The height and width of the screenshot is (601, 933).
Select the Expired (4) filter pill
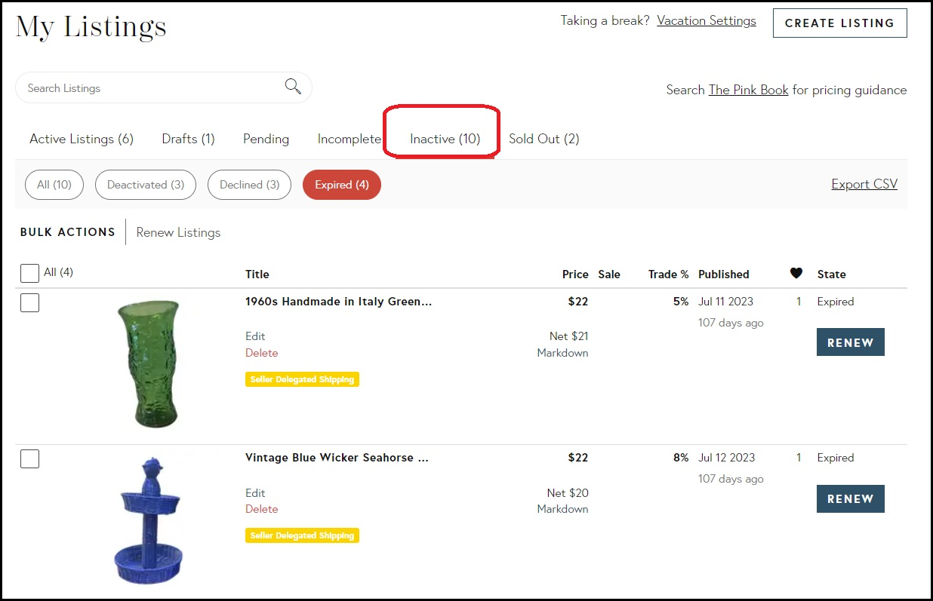342,185
